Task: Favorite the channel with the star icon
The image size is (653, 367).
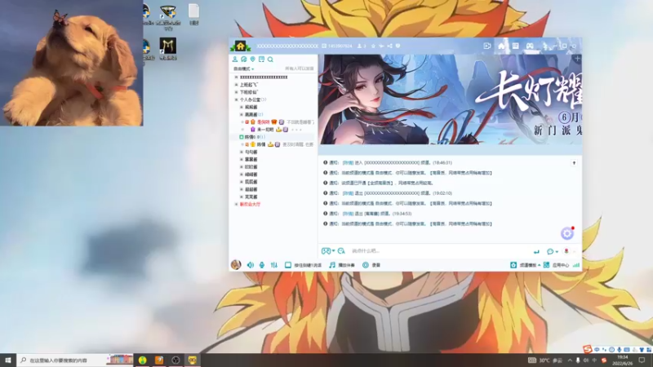Action: (373, 46)
